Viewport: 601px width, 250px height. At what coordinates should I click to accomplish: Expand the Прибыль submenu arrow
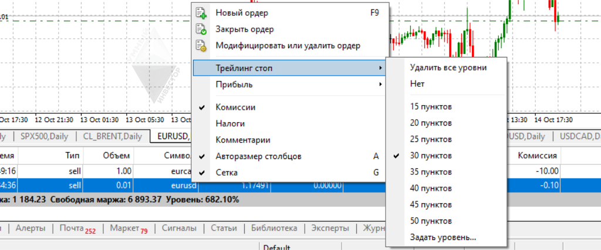tap(380, 85)
